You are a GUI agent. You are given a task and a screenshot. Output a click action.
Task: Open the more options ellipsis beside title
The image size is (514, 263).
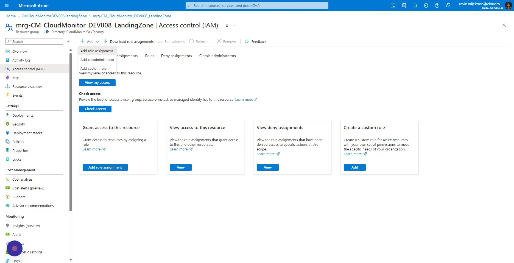(x=236, y=25)
